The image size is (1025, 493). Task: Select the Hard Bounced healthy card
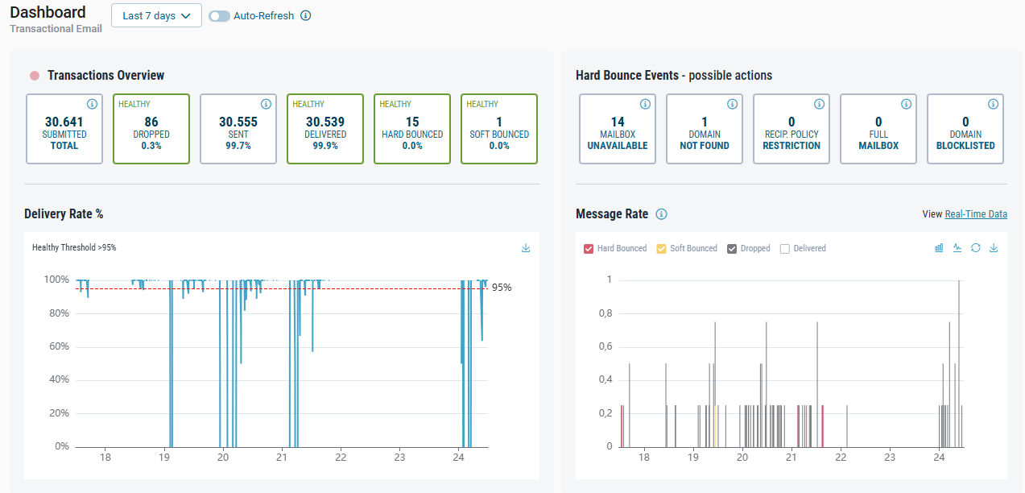tap(412, 129)
